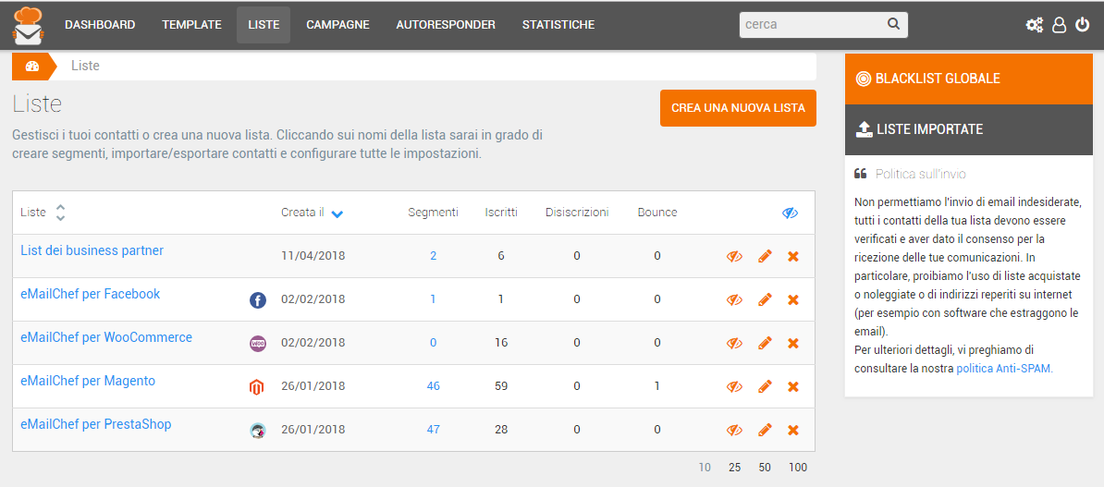This screenshot has height=487, width=1104.
Task: Click the power logout icon
Action: 1083,25
